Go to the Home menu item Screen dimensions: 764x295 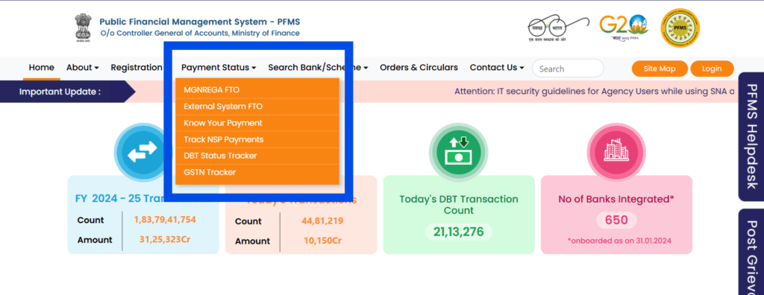[42, 68]
